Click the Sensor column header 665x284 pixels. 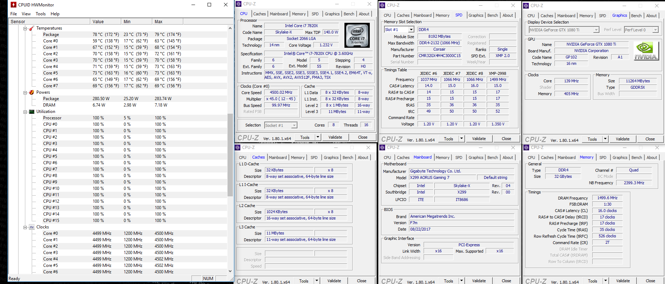tap(49, 21)
